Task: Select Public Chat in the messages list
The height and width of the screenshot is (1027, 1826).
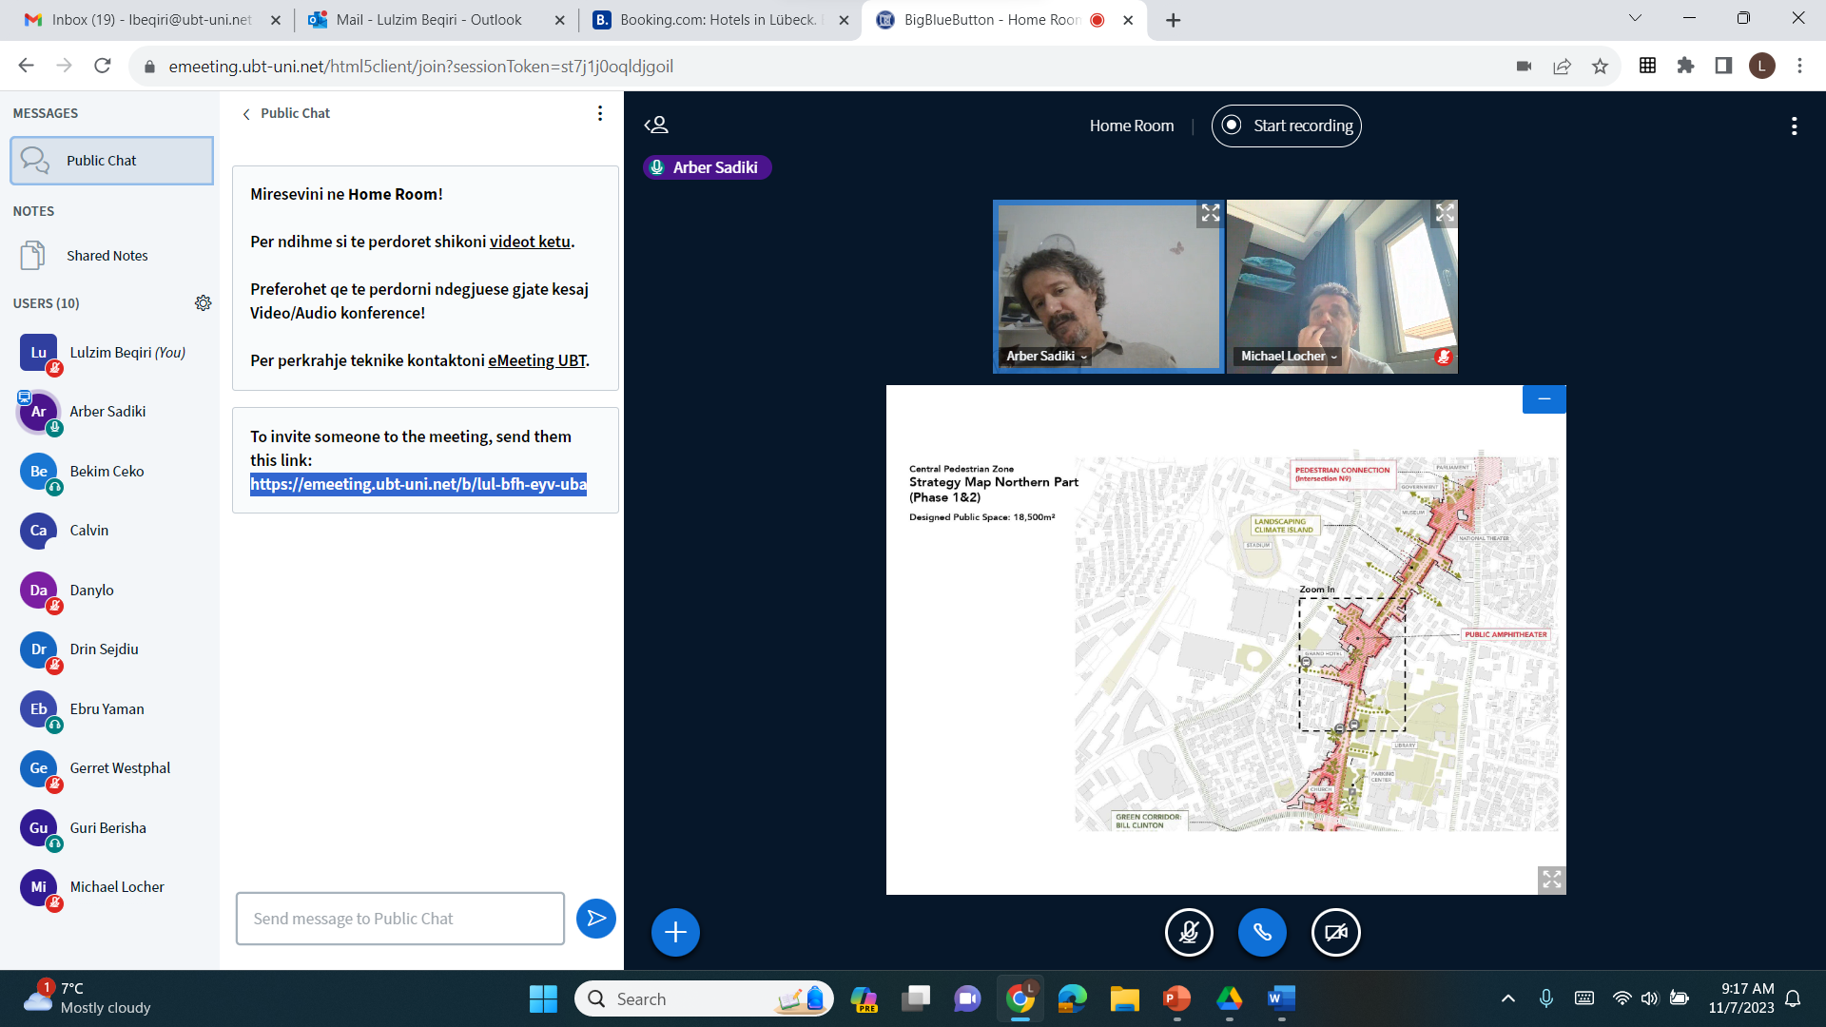Action: (x=111, y=161)
